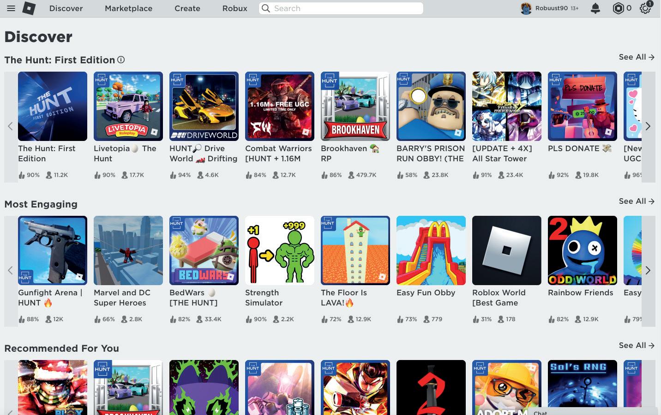Go to the Discover tab
This screenshot has width=661, height=415.
click(x=66, y=8)
